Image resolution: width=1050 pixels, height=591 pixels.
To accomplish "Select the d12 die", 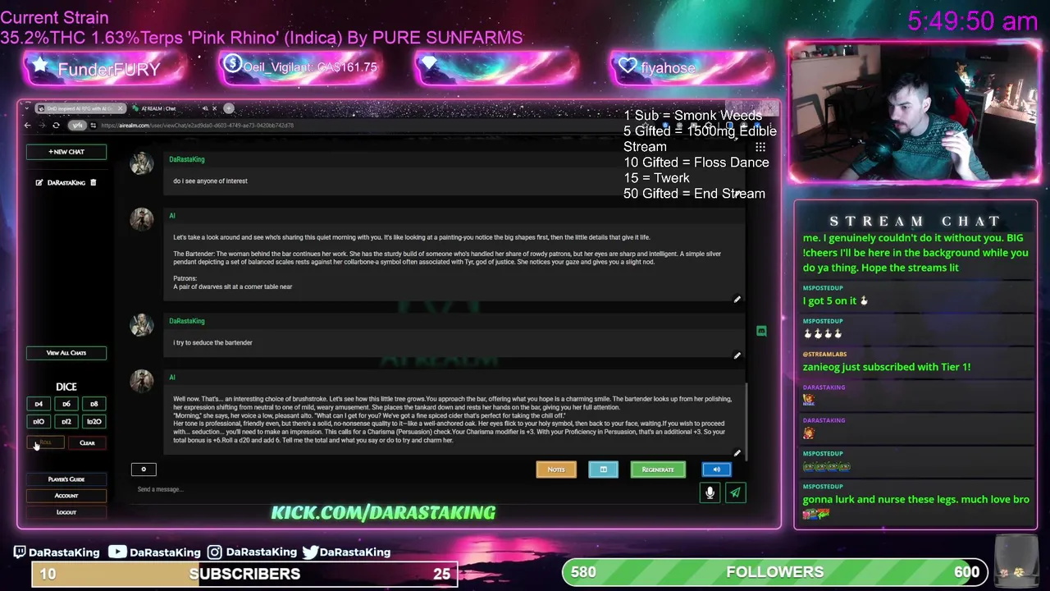I will (x=66, y=422).
